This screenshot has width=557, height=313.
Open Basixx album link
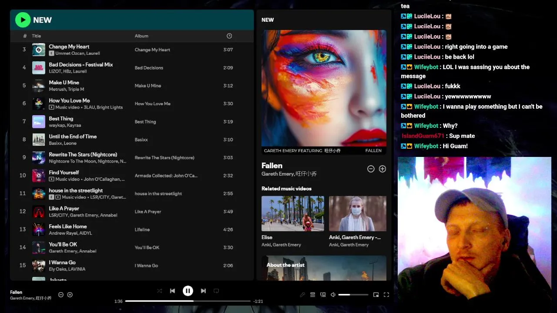pyautogui.click(x=141, y=140)
